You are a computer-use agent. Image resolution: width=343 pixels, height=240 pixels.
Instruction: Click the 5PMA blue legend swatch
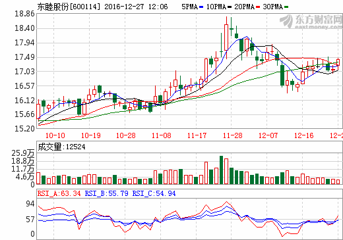[201, 7]
